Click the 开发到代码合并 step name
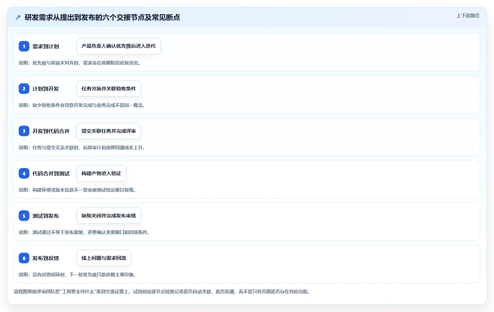 coord(51,131)
